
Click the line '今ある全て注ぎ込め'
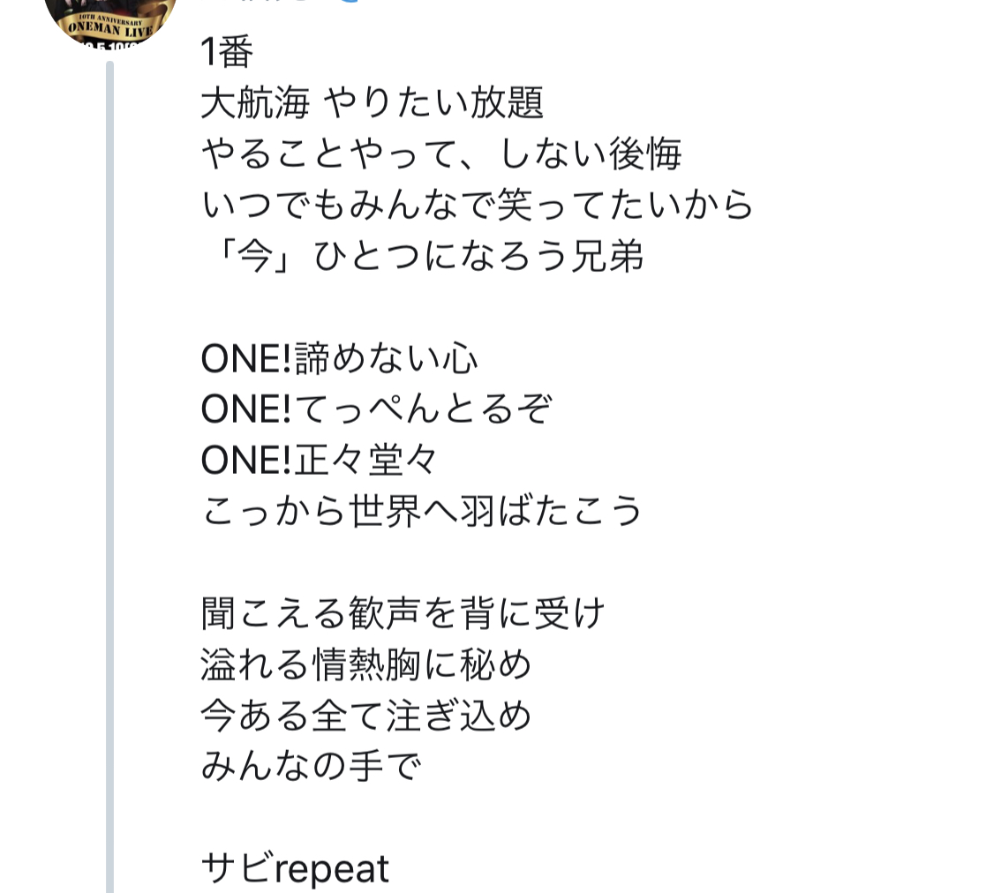tap(366, 715)
